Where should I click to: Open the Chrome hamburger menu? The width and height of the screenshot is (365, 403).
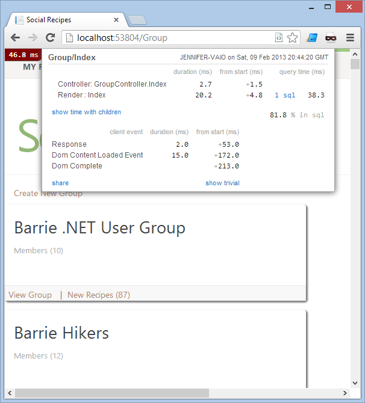tap(350, 38)
